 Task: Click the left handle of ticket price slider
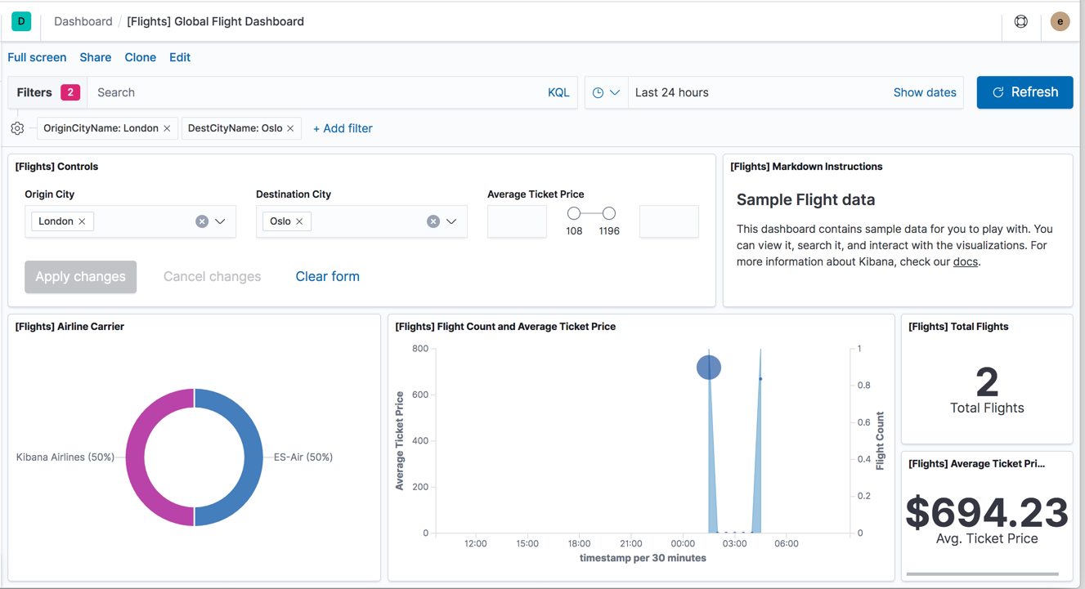pos(574,213)
